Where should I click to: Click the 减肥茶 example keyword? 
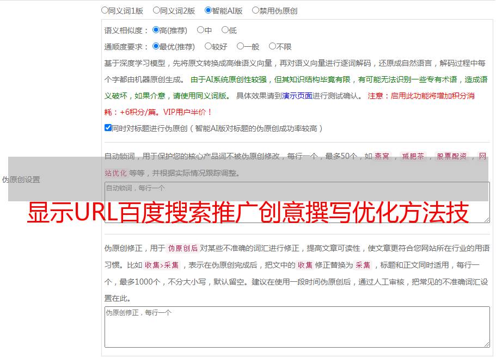(x=413, y=156)
